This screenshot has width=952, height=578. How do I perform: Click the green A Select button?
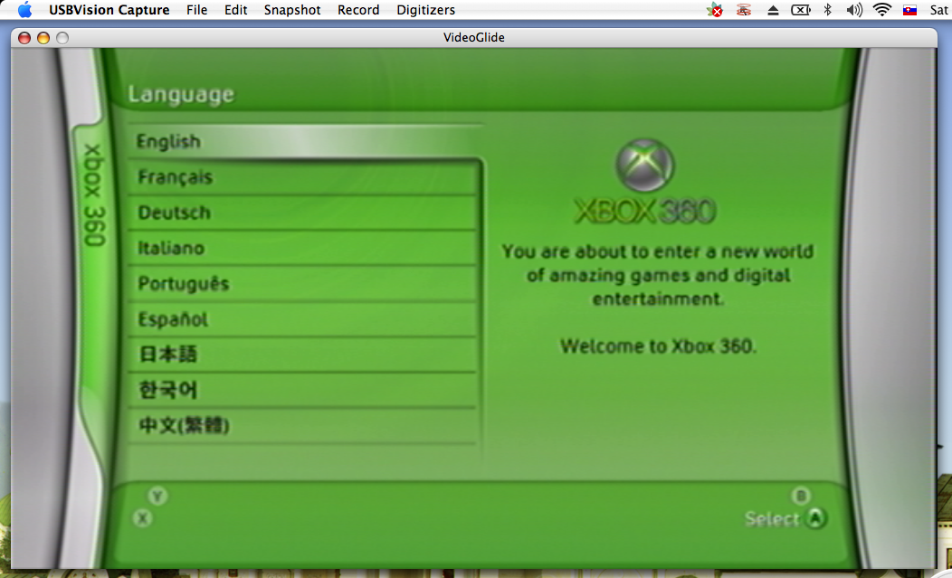click(816, 518)
